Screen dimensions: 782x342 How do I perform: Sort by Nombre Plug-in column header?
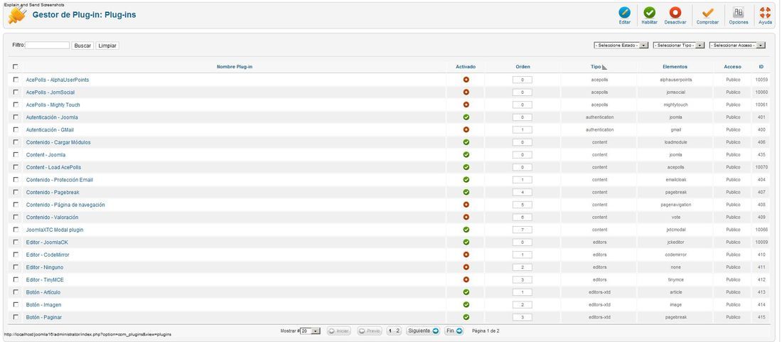[235, 67]
